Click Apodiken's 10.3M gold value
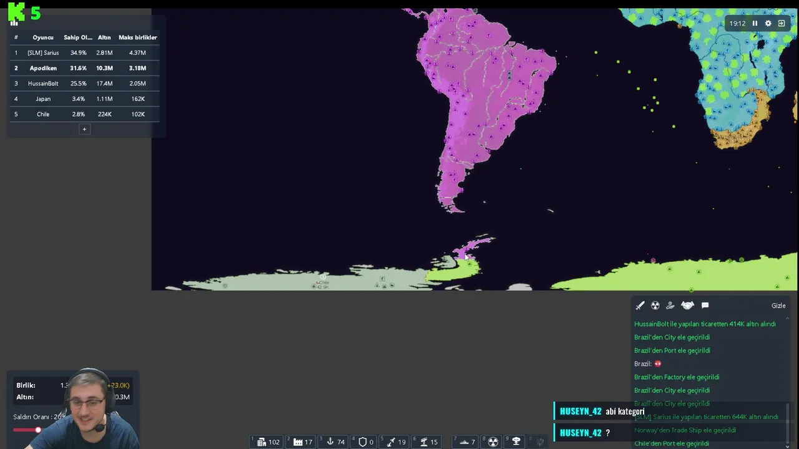Image resolution: width=799 pixels, height=449 pixels. pos(104,68)
